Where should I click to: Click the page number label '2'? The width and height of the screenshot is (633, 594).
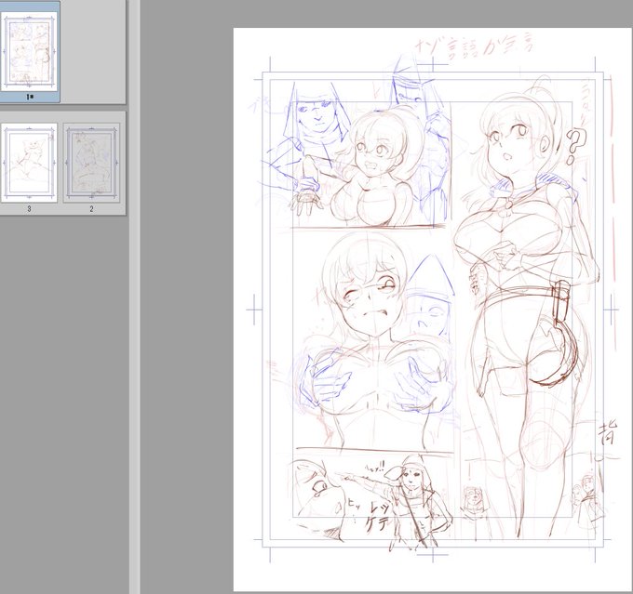pos(91,209)
